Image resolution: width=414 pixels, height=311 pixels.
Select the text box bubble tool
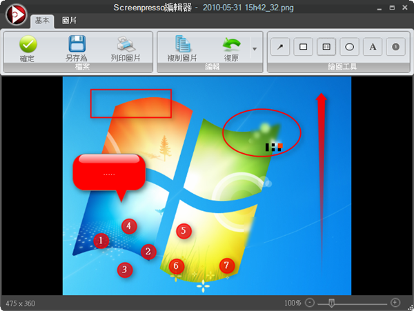(326, 47)
